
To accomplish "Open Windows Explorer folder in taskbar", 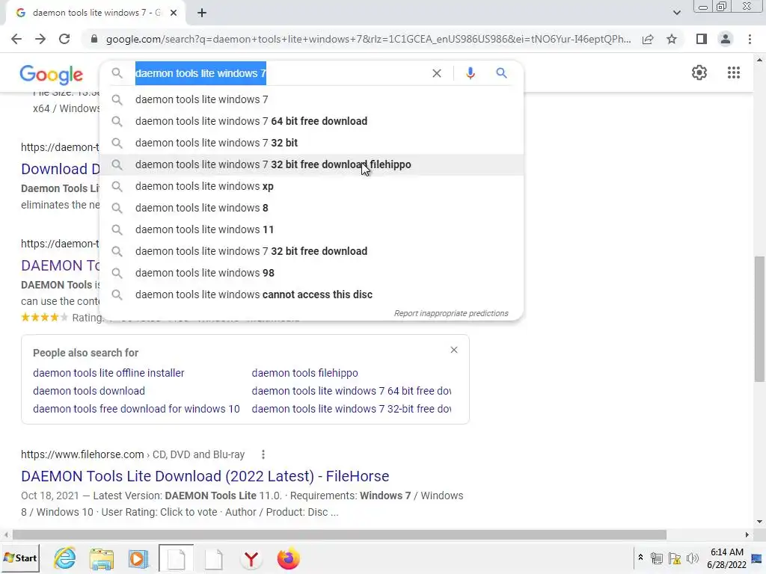I will pyautogui.click(x=102, y=558).
